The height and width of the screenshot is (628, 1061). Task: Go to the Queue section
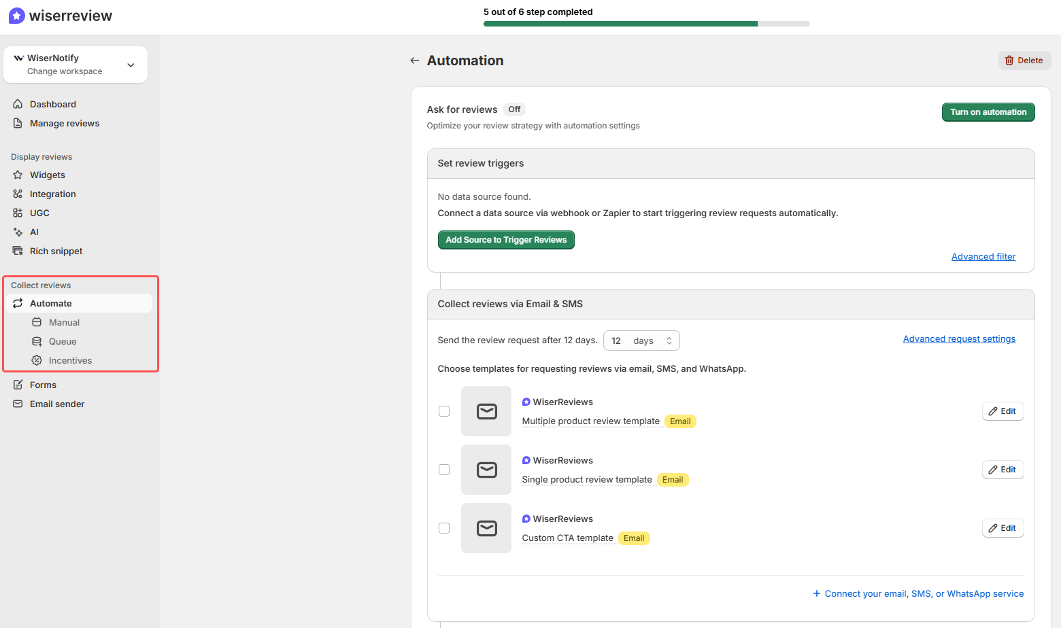[63, 341]
